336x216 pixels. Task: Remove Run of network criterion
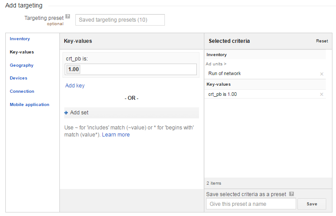(322, 74)
